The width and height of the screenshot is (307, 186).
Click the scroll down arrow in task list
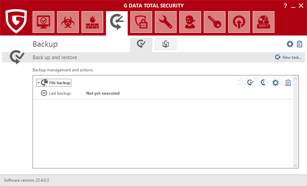click(x=296, y=165)
